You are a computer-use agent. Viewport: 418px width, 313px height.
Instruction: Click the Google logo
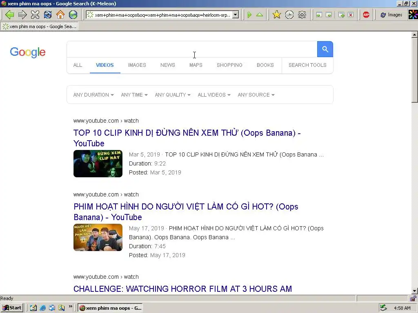tap(28, 52)
